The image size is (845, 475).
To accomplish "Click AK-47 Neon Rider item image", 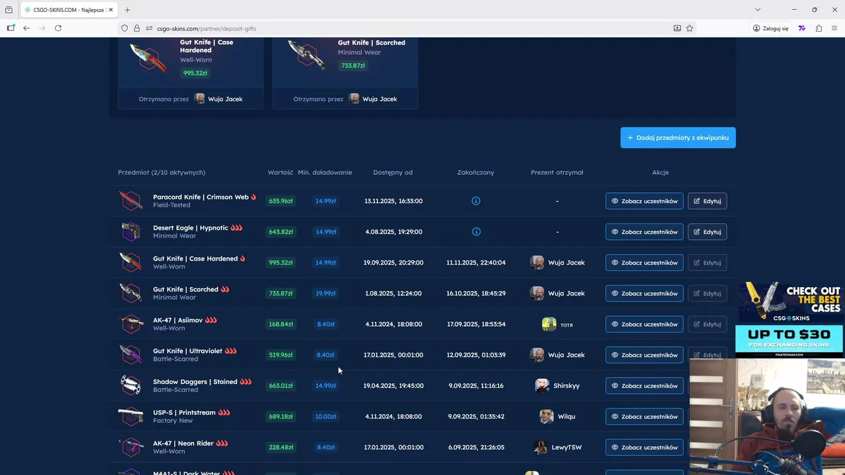I will (131, 447).
